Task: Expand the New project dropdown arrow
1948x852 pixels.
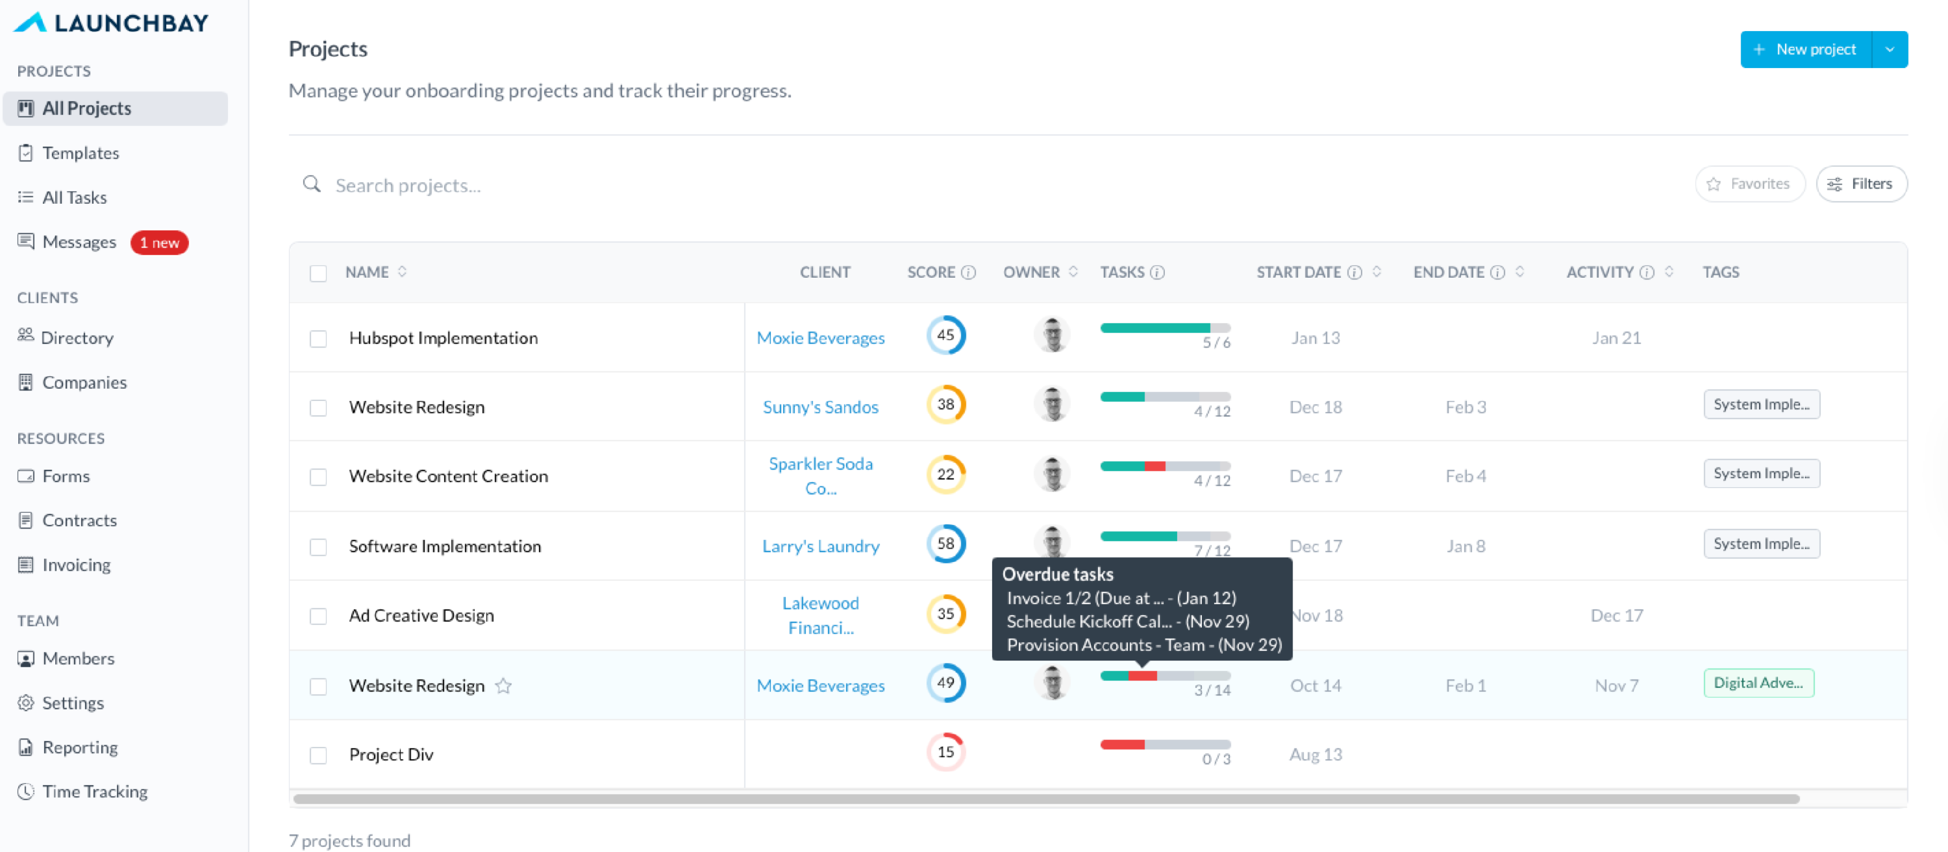Action: pos(1890,50)
